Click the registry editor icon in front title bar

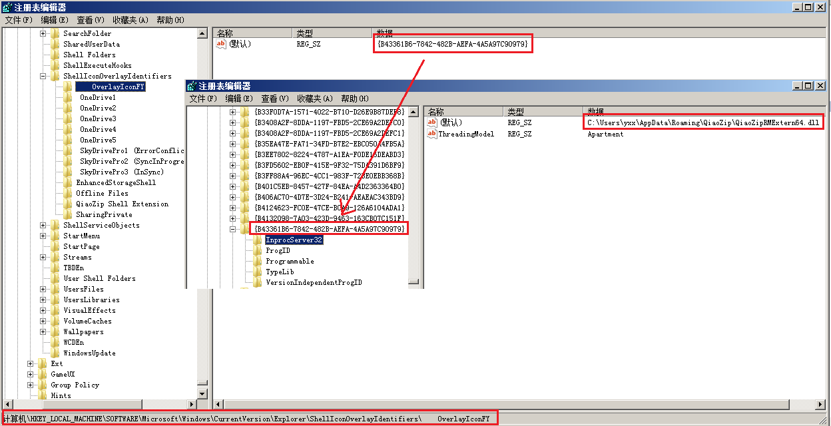(192, 86)
